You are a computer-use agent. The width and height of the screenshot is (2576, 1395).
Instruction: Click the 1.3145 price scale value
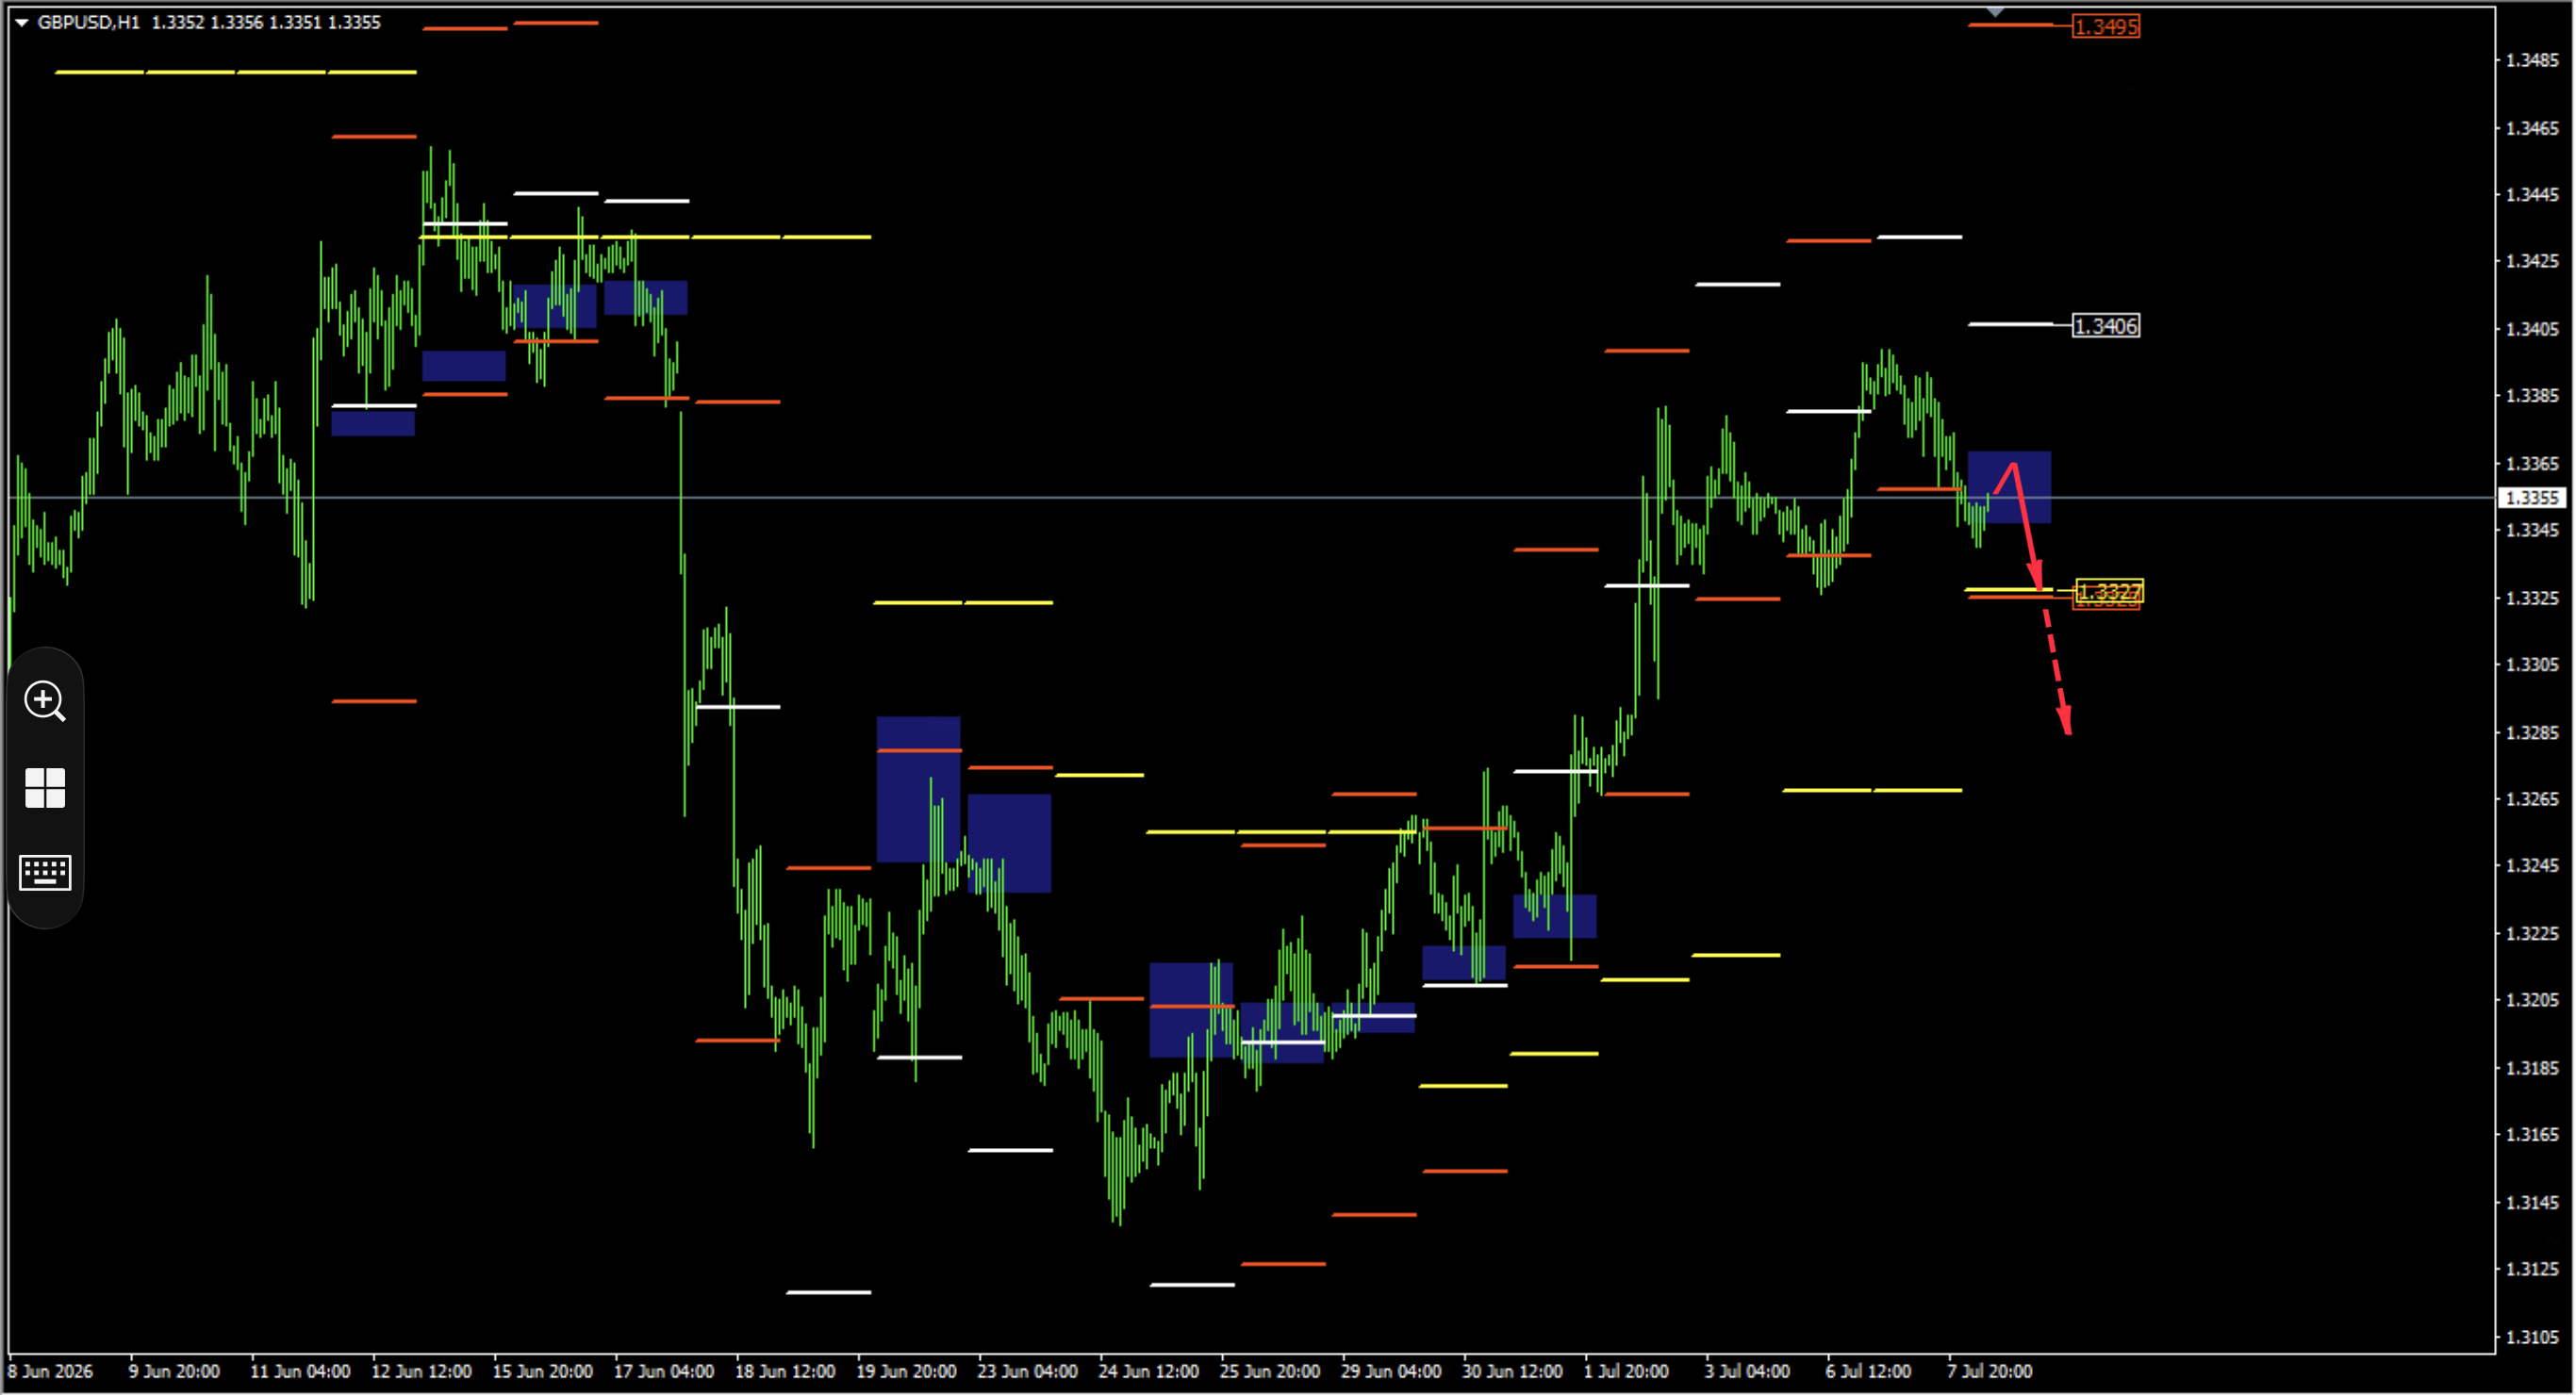point(2532,1203)
